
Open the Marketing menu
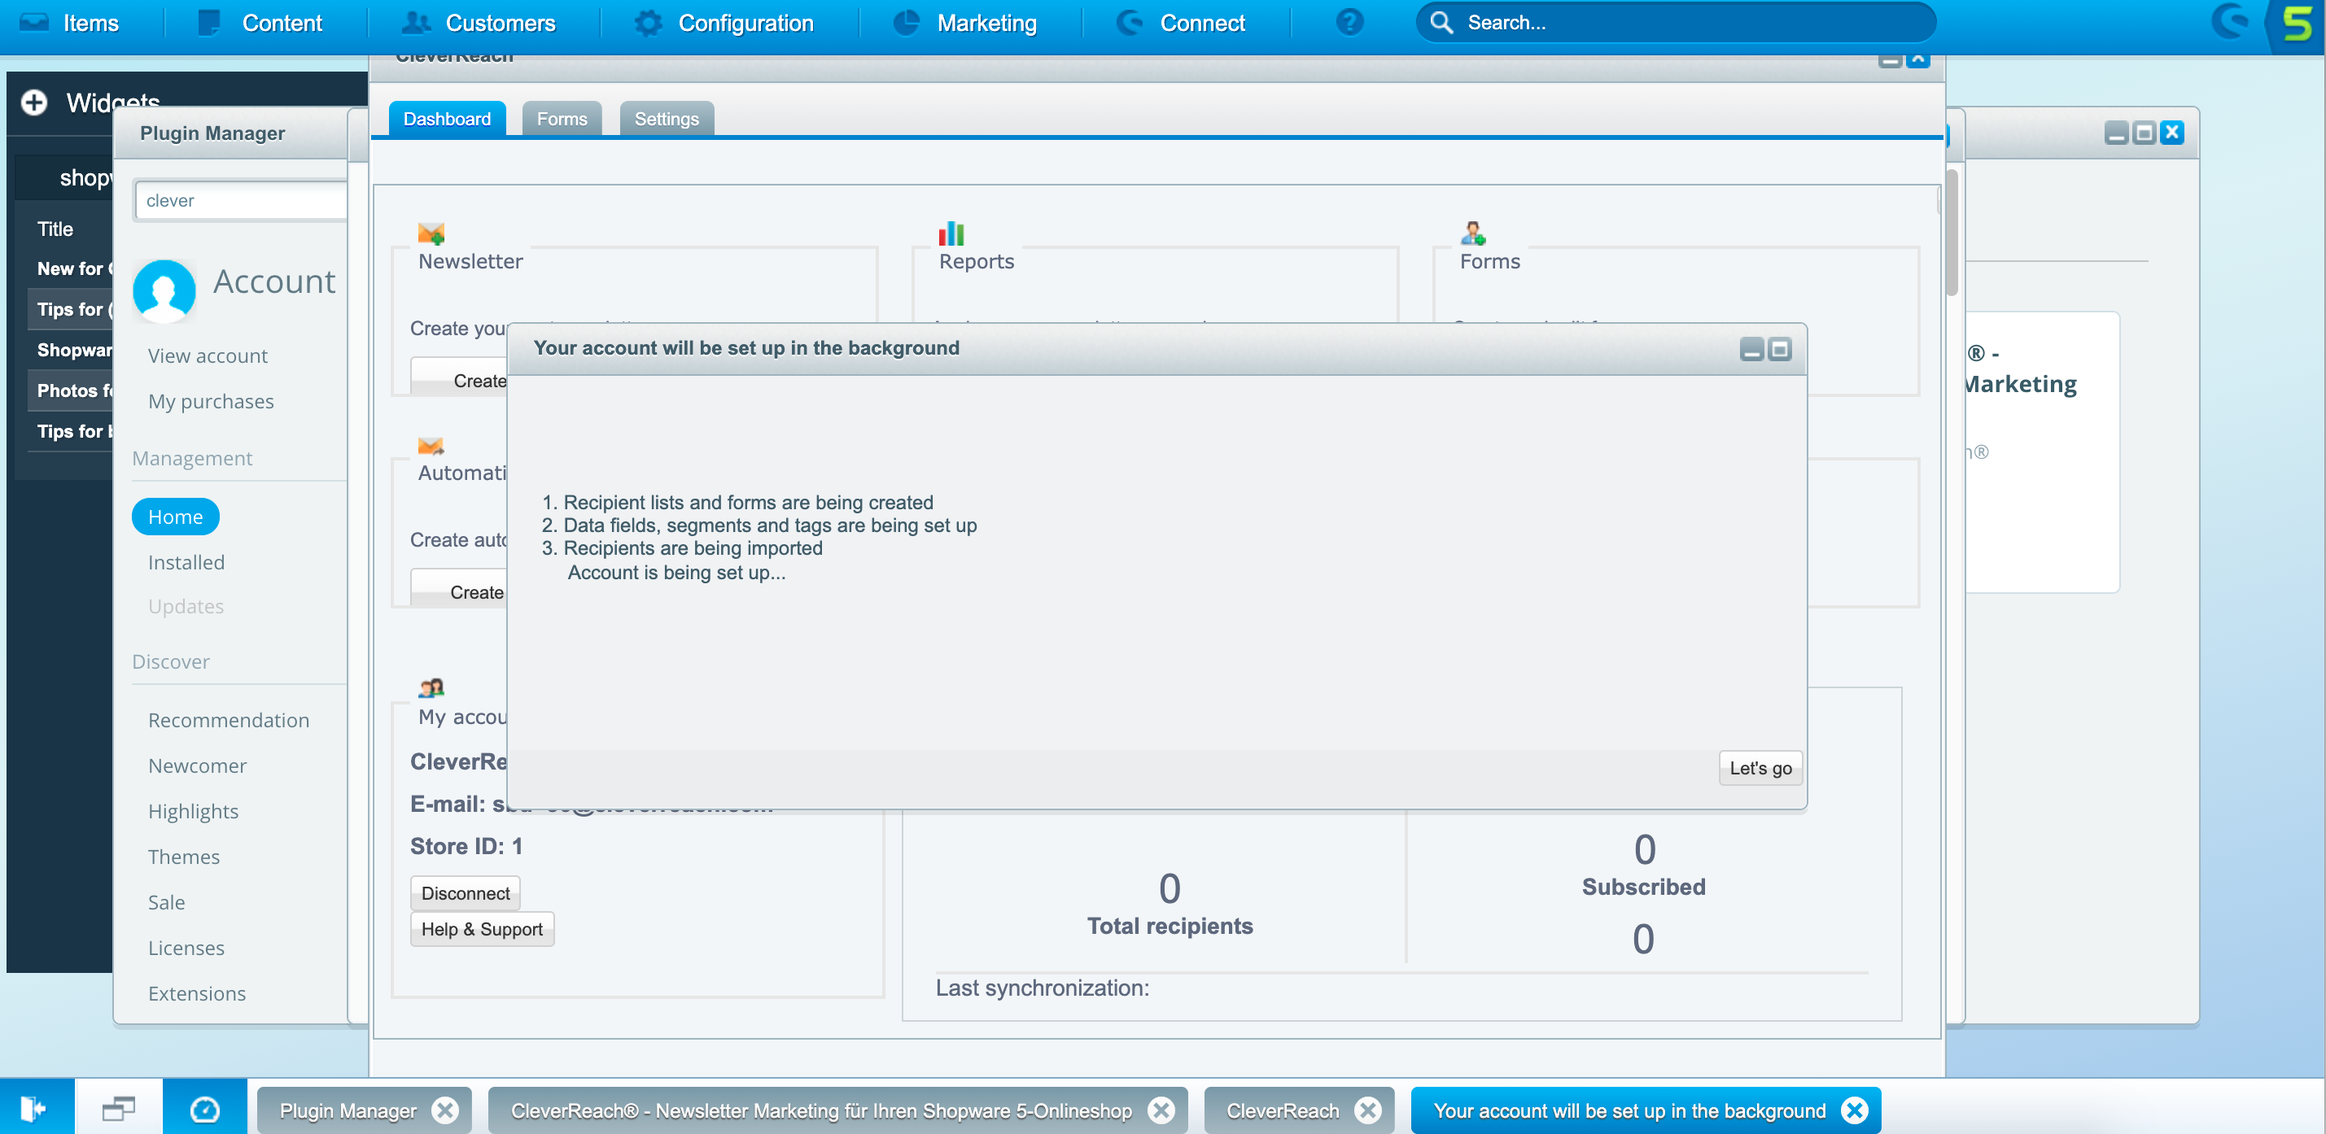[965, 23]
